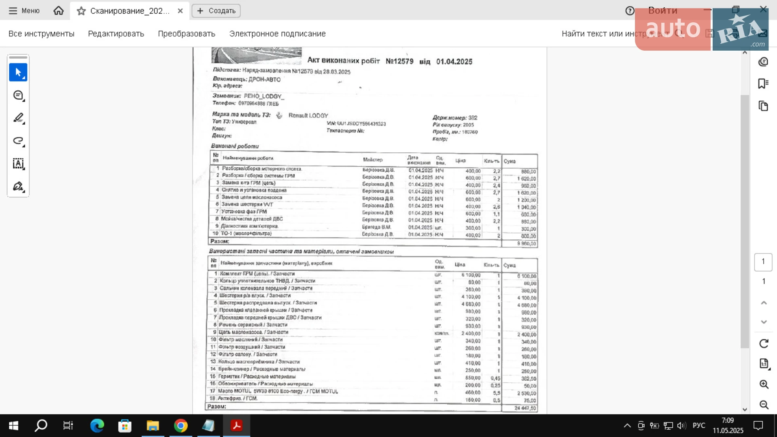The height and width of the screenshot is (437, 777).
Task: Click the vertical scrollbar thumb
Action: pos(745,221)
